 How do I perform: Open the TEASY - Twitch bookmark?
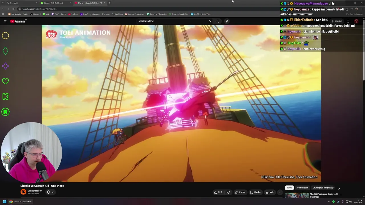[59, 14]
